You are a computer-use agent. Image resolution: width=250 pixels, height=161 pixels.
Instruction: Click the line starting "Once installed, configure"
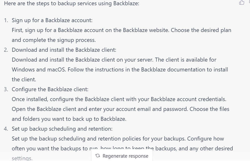coord(119,99)
